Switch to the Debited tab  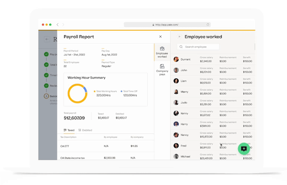(85, 130)
